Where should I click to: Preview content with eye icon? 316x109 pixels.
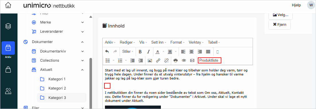click(x=184, y=60)
